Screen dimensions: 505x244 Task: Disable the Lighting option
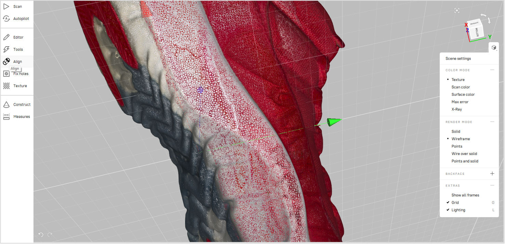tap(448, 210)
